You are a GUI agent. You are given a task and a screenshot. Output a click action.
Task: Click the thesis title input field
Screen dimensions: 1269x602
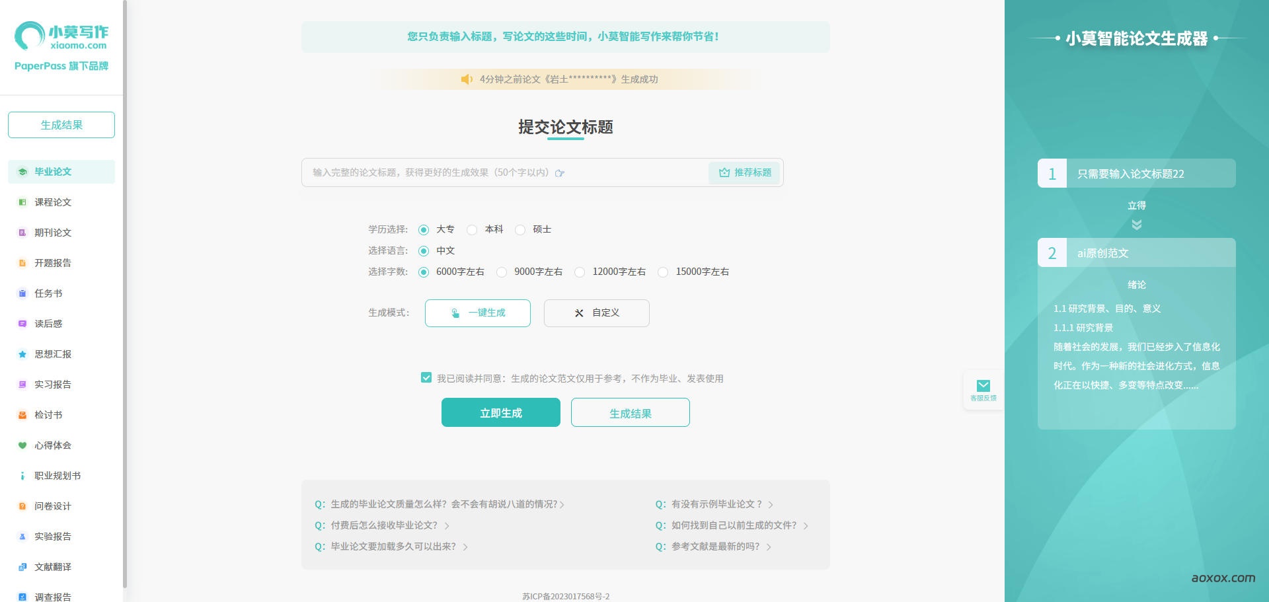[502, 172]
